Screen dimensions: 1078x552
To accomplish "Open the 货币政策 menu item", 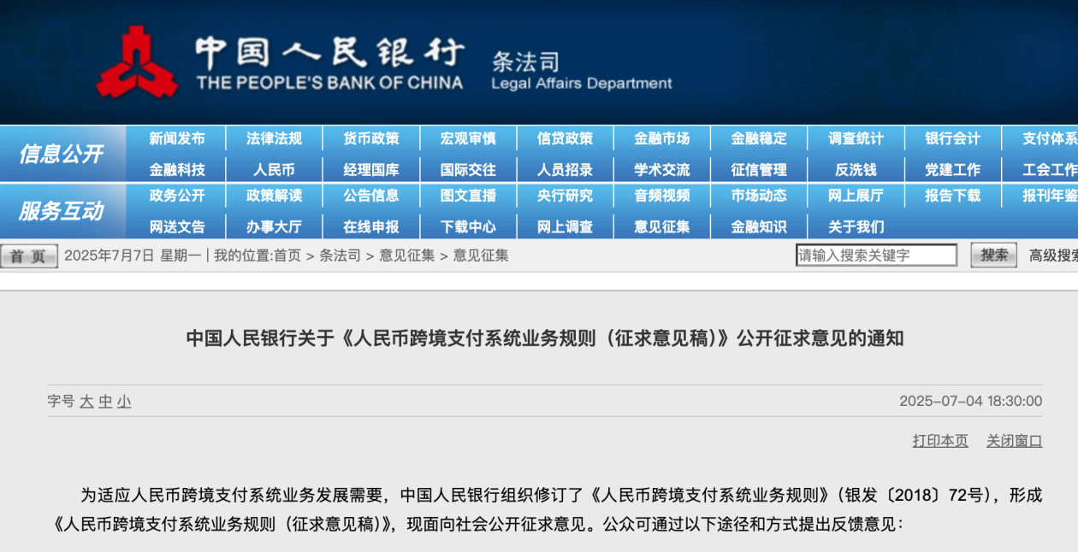I will (371, 138).
